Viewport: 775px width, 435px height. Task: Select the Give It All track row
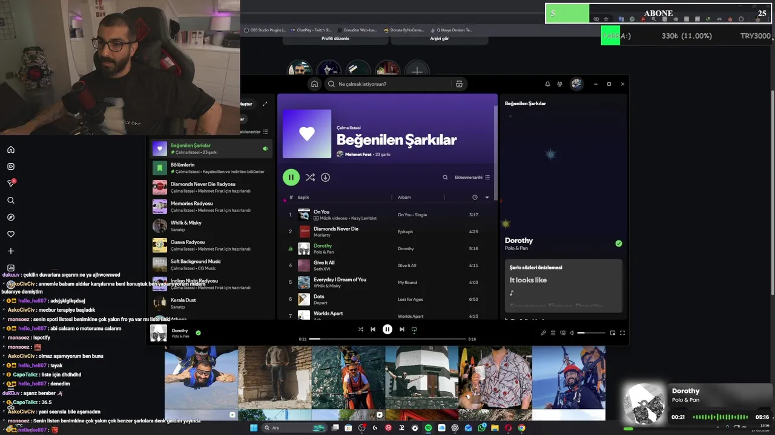click(387, 265)
